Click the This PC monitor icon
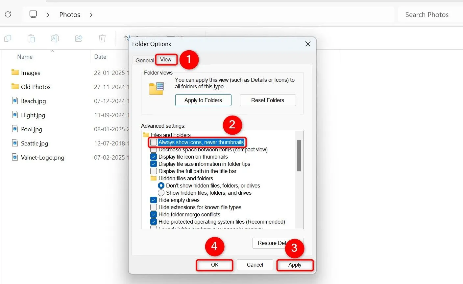This screenshot has height=284, width=463. click(33, 14)
